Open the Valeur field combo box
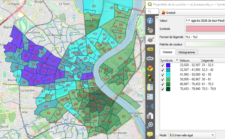This screenshot has height=139, width=225. 205,21
